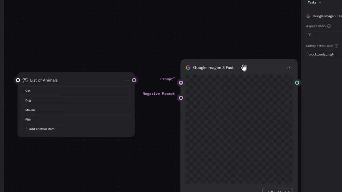Open the Google Imagen 3 Fast options menu
The width and height of the screenshot is (342, 192).
(x=289, y=67)
